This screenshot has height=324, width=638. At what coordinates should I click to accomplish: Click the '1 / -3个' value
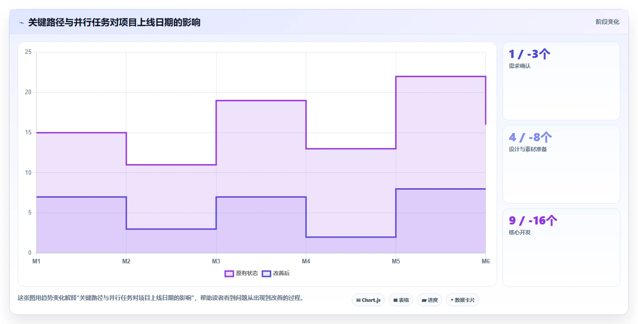(x=530, y=54)
